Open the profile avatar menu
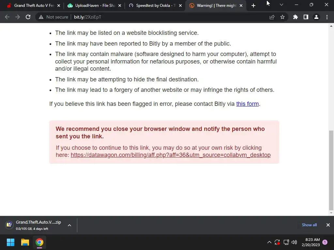334x250 pixels. pyautogui.click(x=316, y=17)
